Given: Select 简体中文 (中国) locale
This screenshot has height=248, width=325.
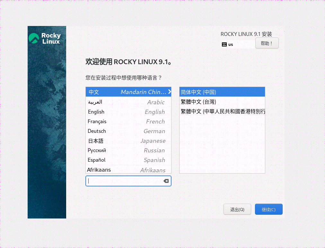Looking at the screenshot, I should (222, 92).
